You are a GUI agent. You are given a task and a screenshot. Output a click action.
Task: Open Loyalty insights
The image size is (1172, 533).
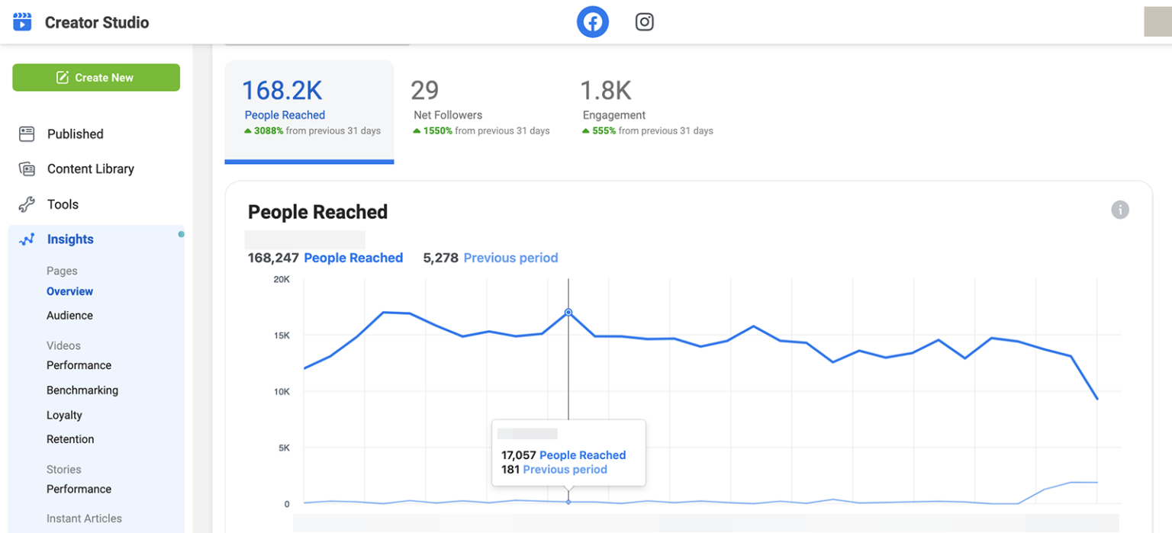pos(64,416)
